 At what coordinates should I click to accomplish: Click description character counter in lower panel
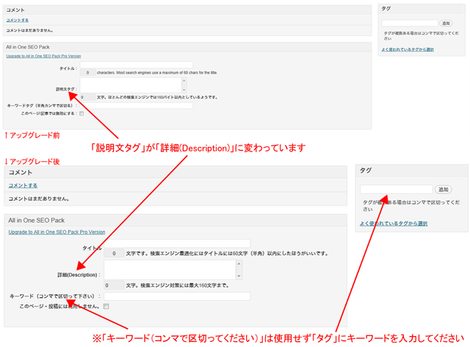point(114,285)
